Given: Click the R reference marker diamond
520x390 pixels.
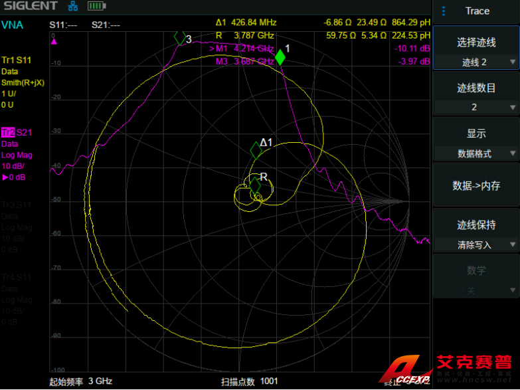Looking at the screenshot, I should pos(254,184).
